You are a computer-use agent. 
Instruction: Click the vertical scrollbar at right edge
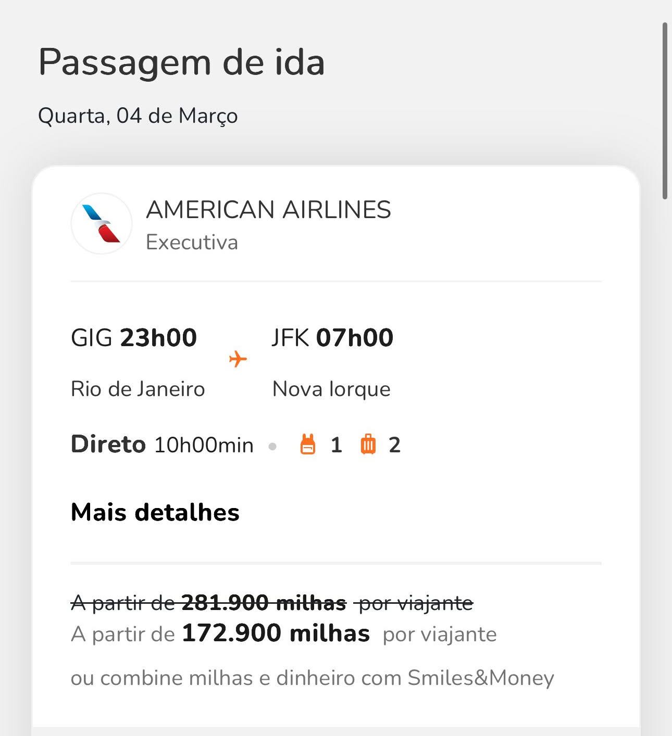[665, 111]
